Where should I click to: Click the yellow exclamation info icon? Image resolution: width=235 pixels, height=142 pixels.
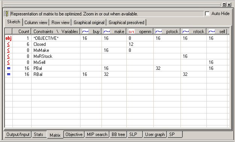click(x=7, y=14)
